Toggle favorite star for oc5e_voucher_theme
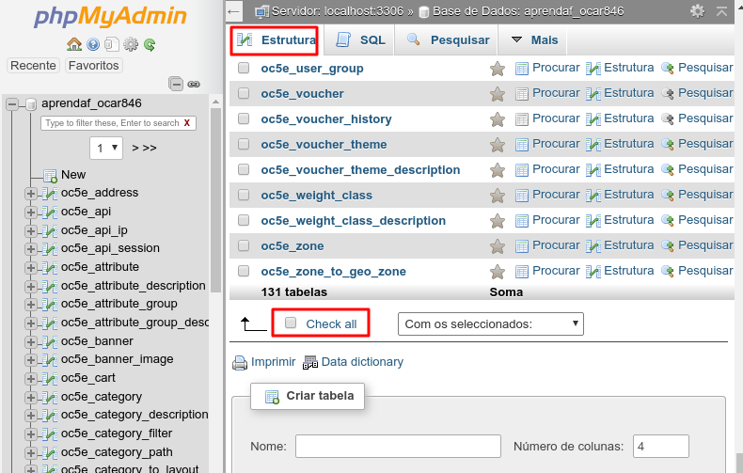Screen dimensions: 743x473 tap(498, 145)
